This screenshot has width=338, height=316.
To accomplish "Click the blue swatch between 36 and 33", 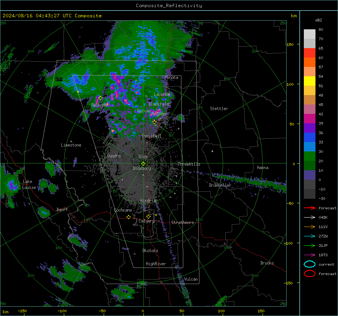I will point(309,138).
